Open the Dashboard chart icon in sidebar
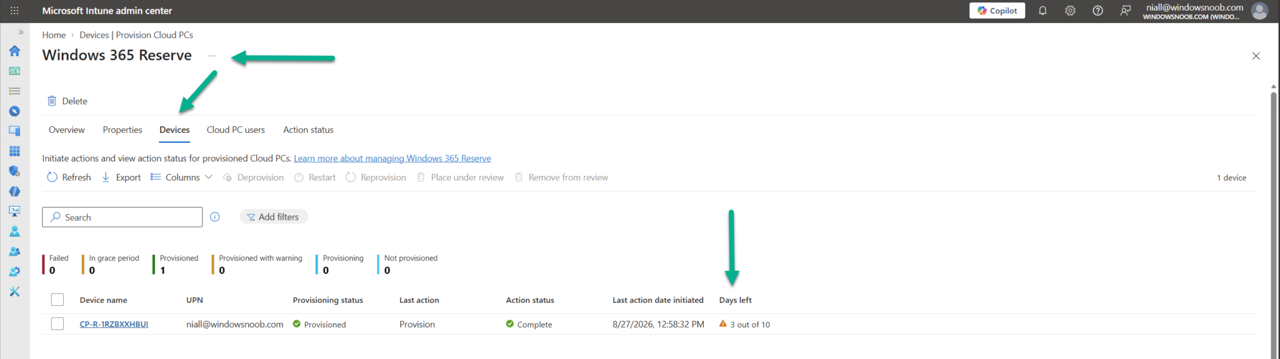 point(14,71)
